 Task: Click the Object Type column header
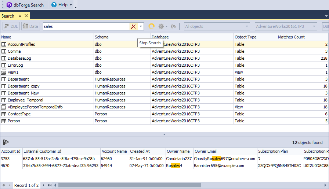click(246, 37)
